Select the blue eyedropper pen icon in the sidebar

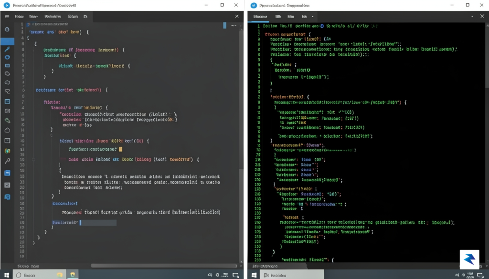(7, 49)
